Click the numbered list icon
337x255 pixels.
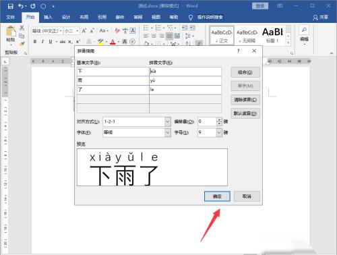tap(158, 28)
